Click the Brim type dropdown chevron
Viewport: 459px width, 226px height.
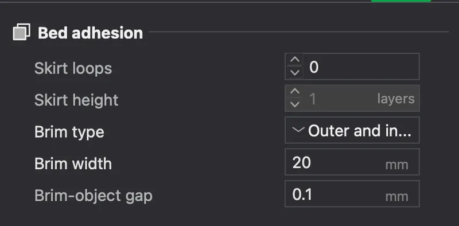click(x=298, y=130)
